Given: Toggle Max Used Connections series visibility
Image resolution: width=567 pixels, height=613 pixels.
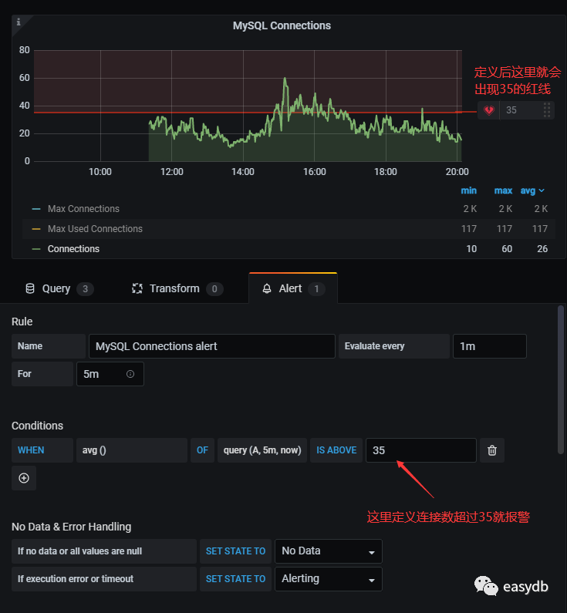Looking at the screenshot, I should point(95,229).
